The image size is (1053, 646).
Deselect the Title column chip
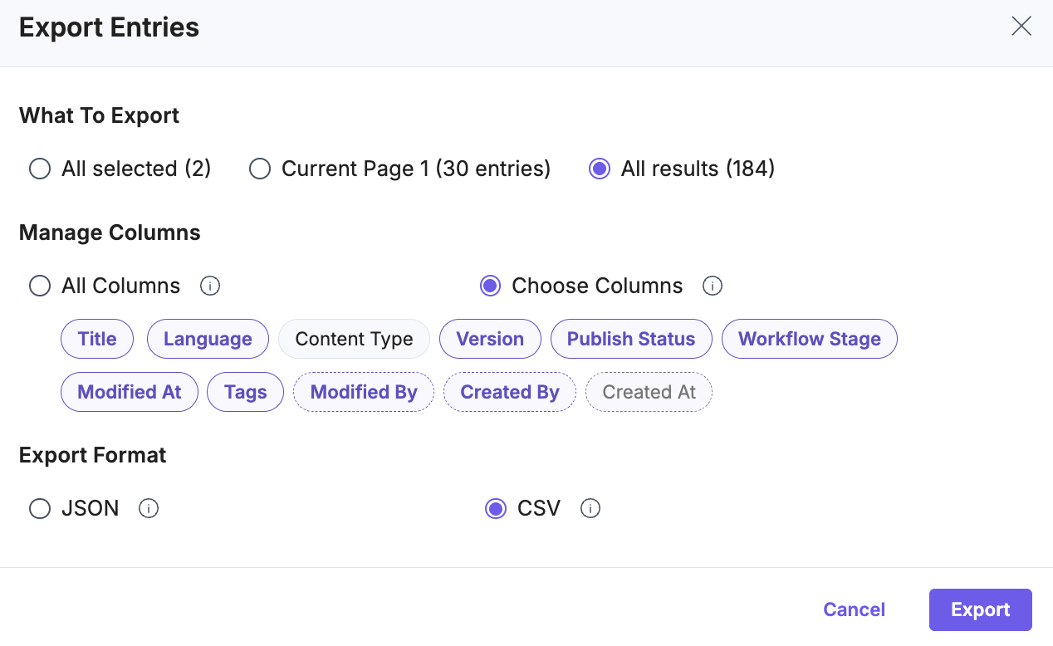(97, 339)
